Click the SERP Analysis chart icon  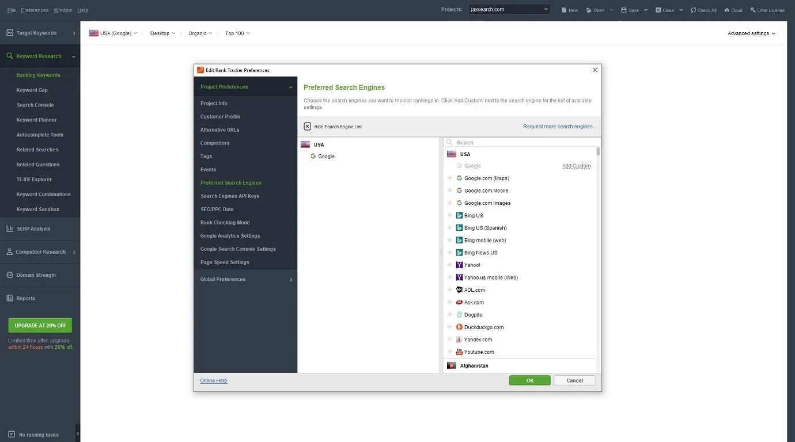[x=10, y=228]
